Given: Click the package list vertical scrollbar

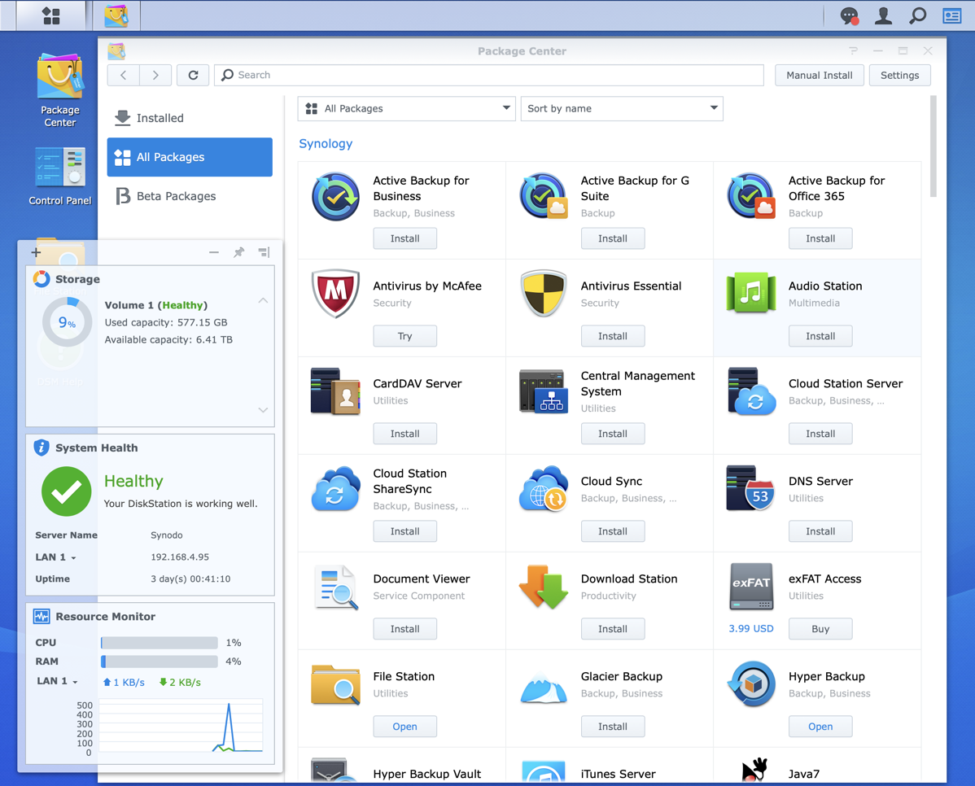Looking at the screenshot, I should pyautogui.click(x=933, y=146).
